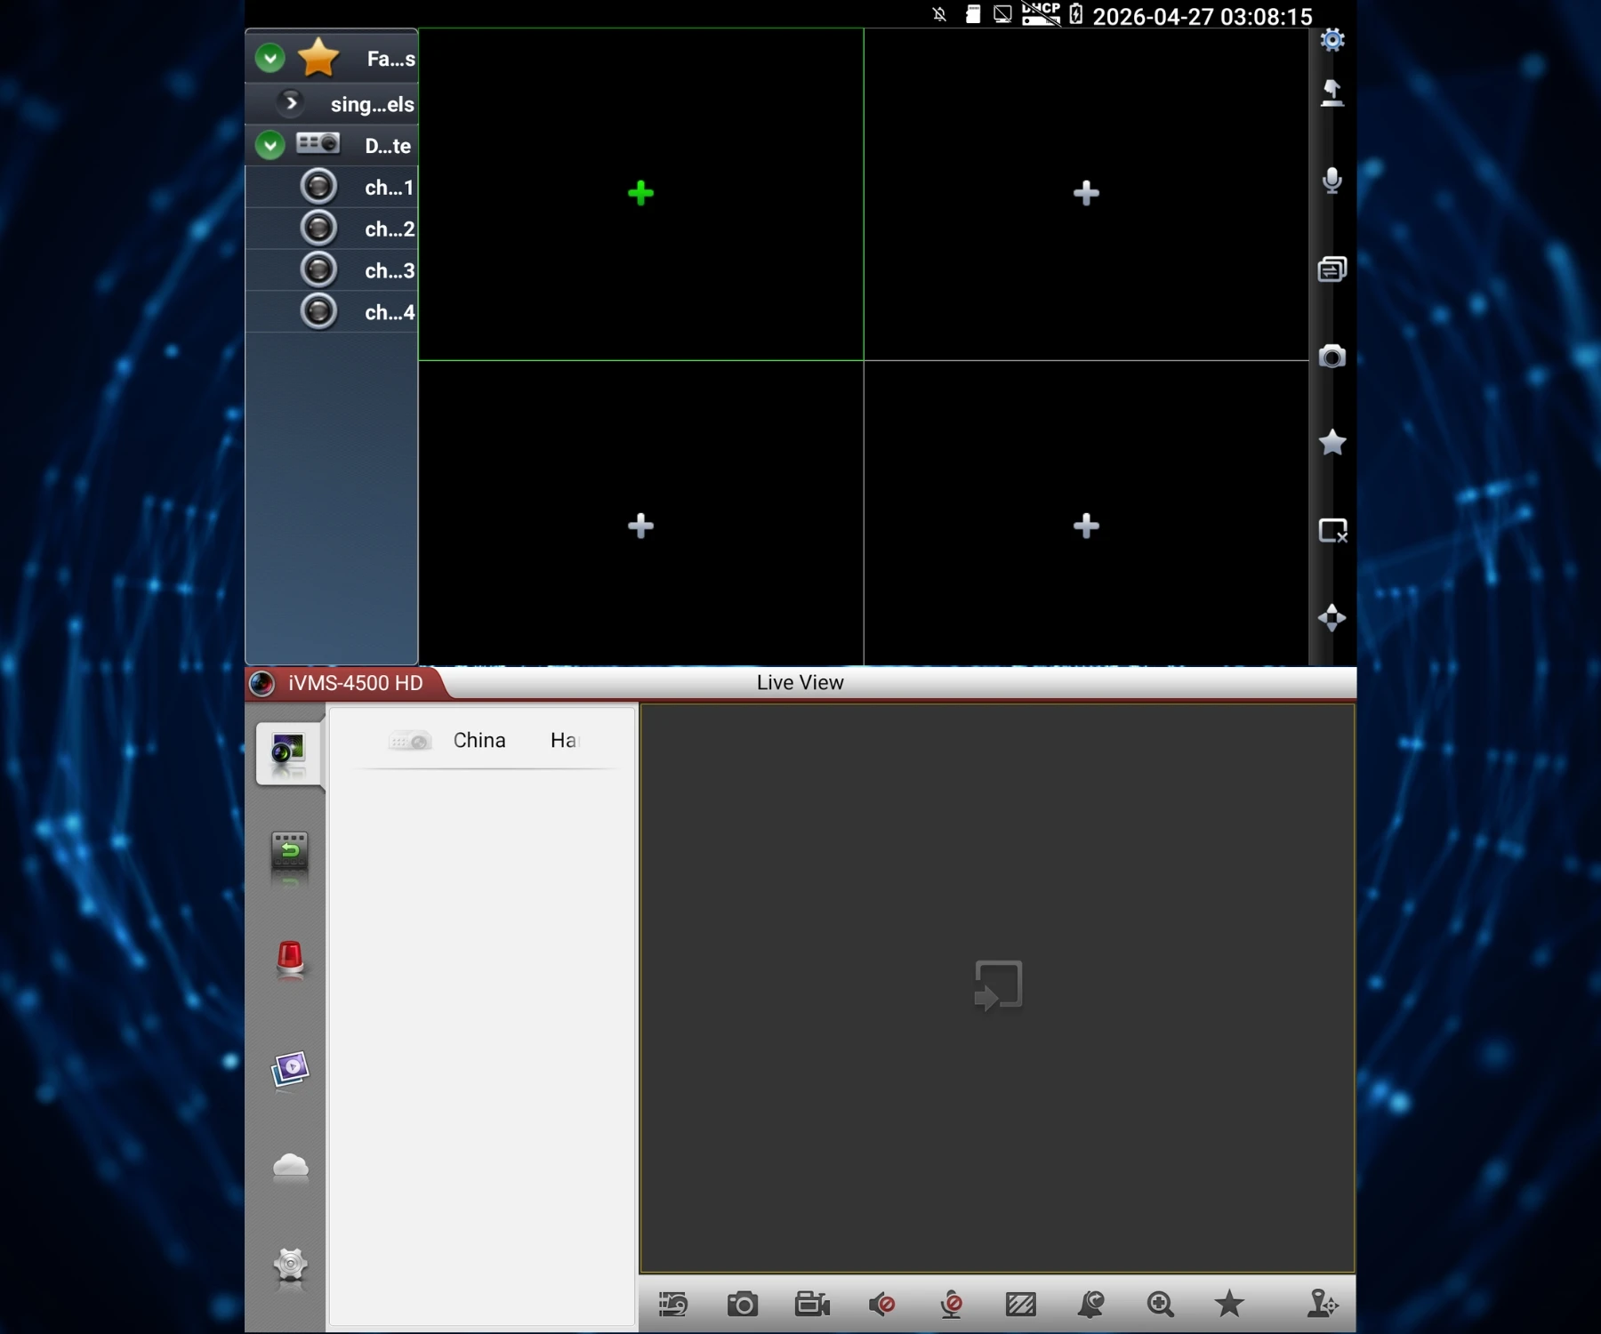Open the Remote Playback sidebar icon
The height and width of the screenshot is (1334, 1601).
pyautogui.click(x=289, y=857)
